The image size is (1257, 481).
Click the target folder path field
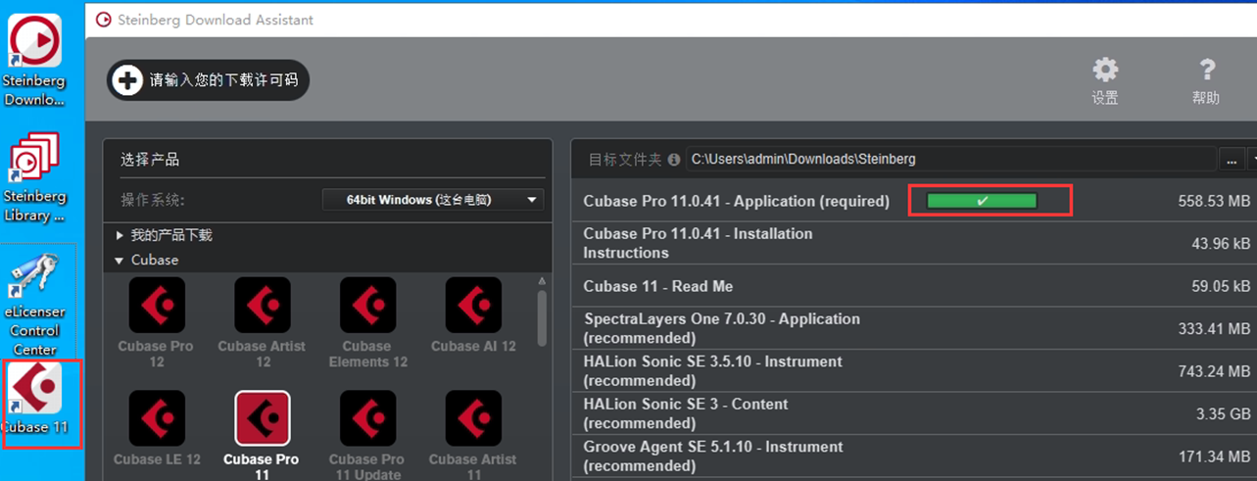[x=948, y=159]
